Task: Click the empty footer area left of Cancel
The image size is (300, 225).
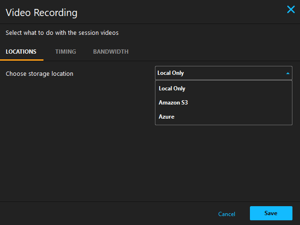Action: tap(107, 214)
